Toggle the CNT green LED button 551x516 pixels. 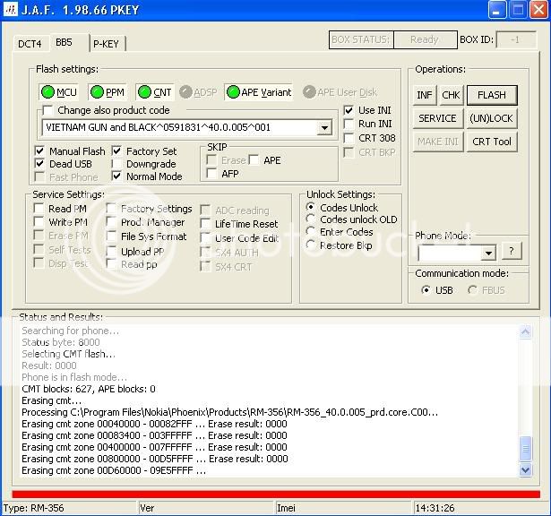point(144,91)
